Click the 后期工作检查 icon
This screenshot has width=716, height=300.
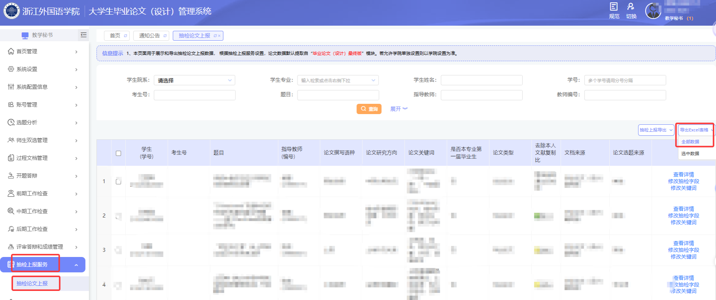11,229
